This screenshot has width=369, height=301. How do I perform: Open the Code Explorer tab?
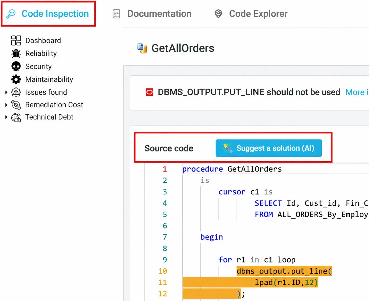[251, 14]
